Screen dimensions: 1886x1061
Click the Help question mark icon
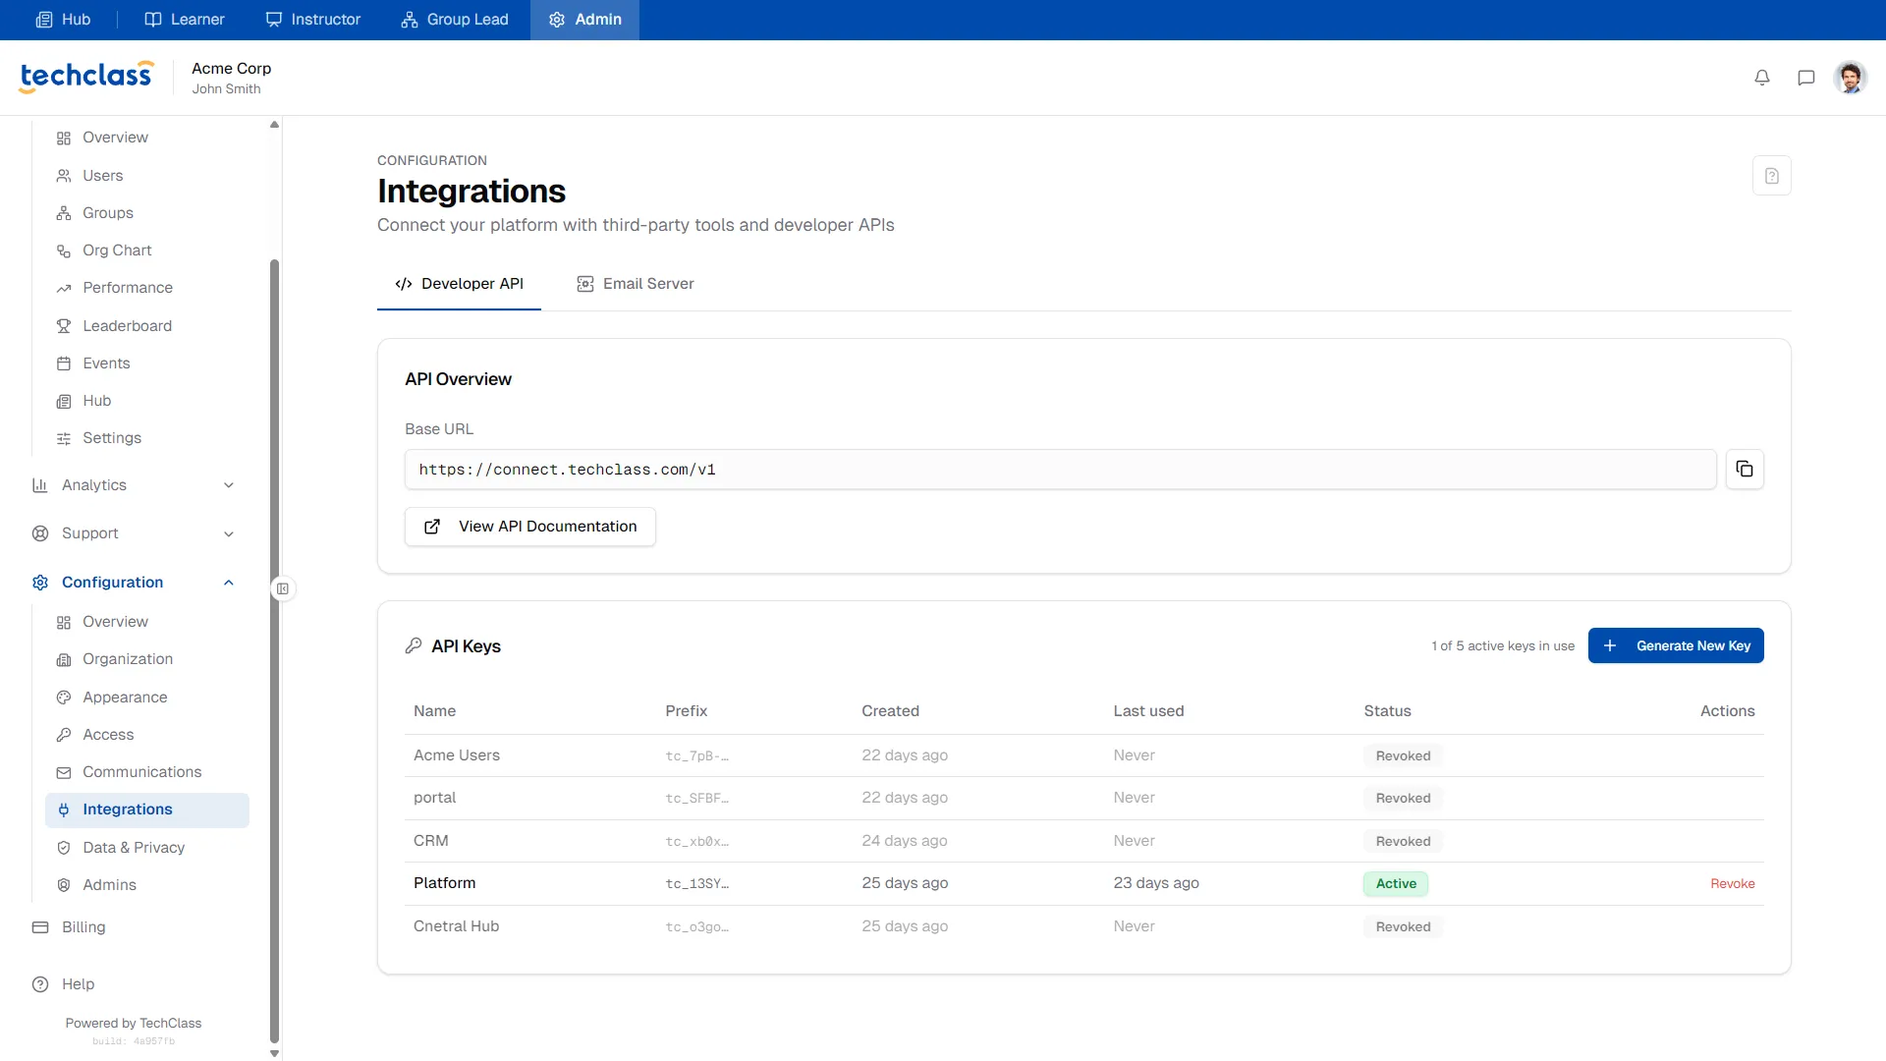[40, 984]
